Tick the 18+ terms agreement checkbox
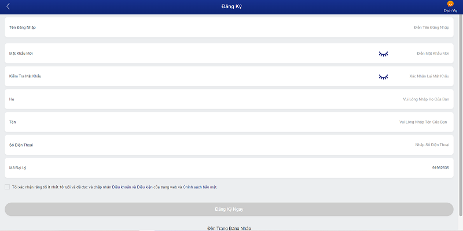 point(7,187)
